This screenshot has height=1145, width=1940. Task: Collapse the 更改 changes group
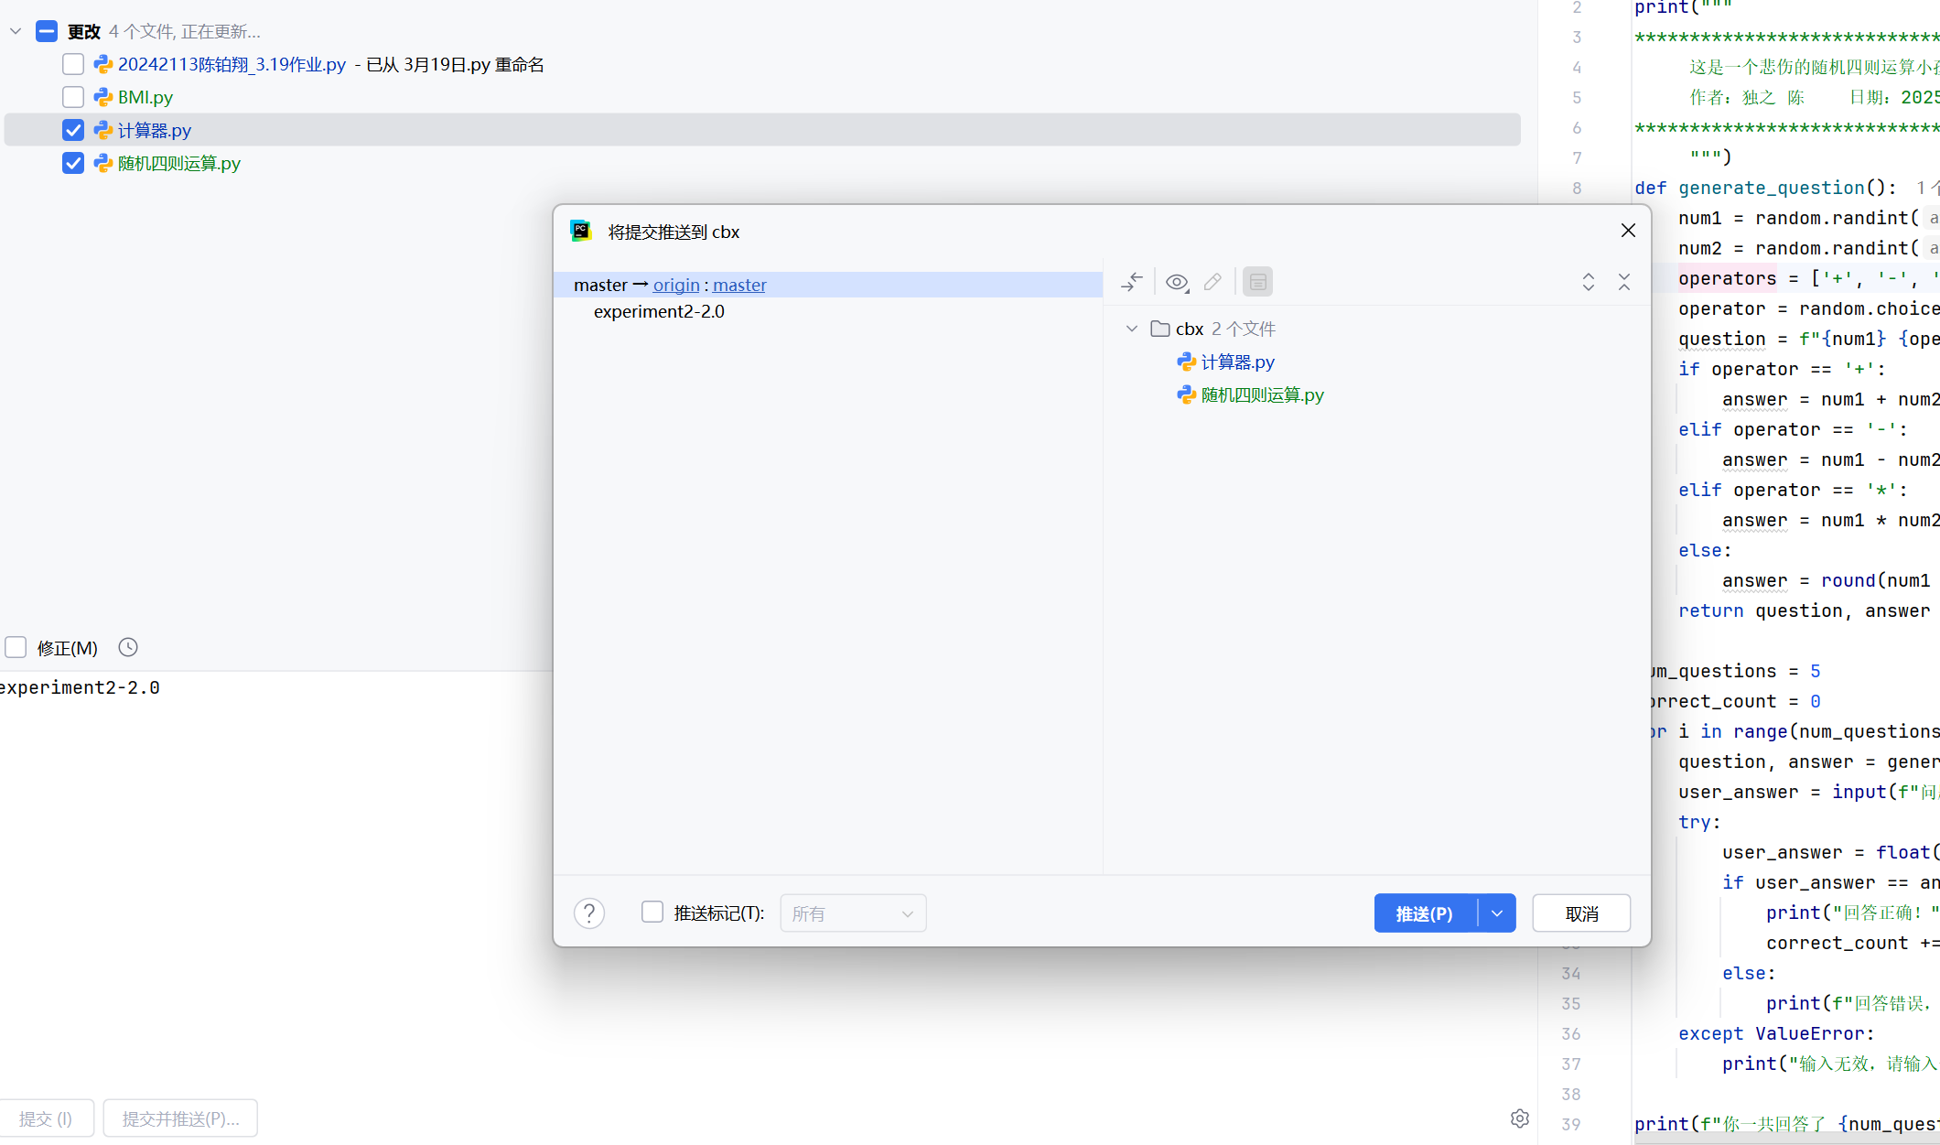[x=16, y=31]
